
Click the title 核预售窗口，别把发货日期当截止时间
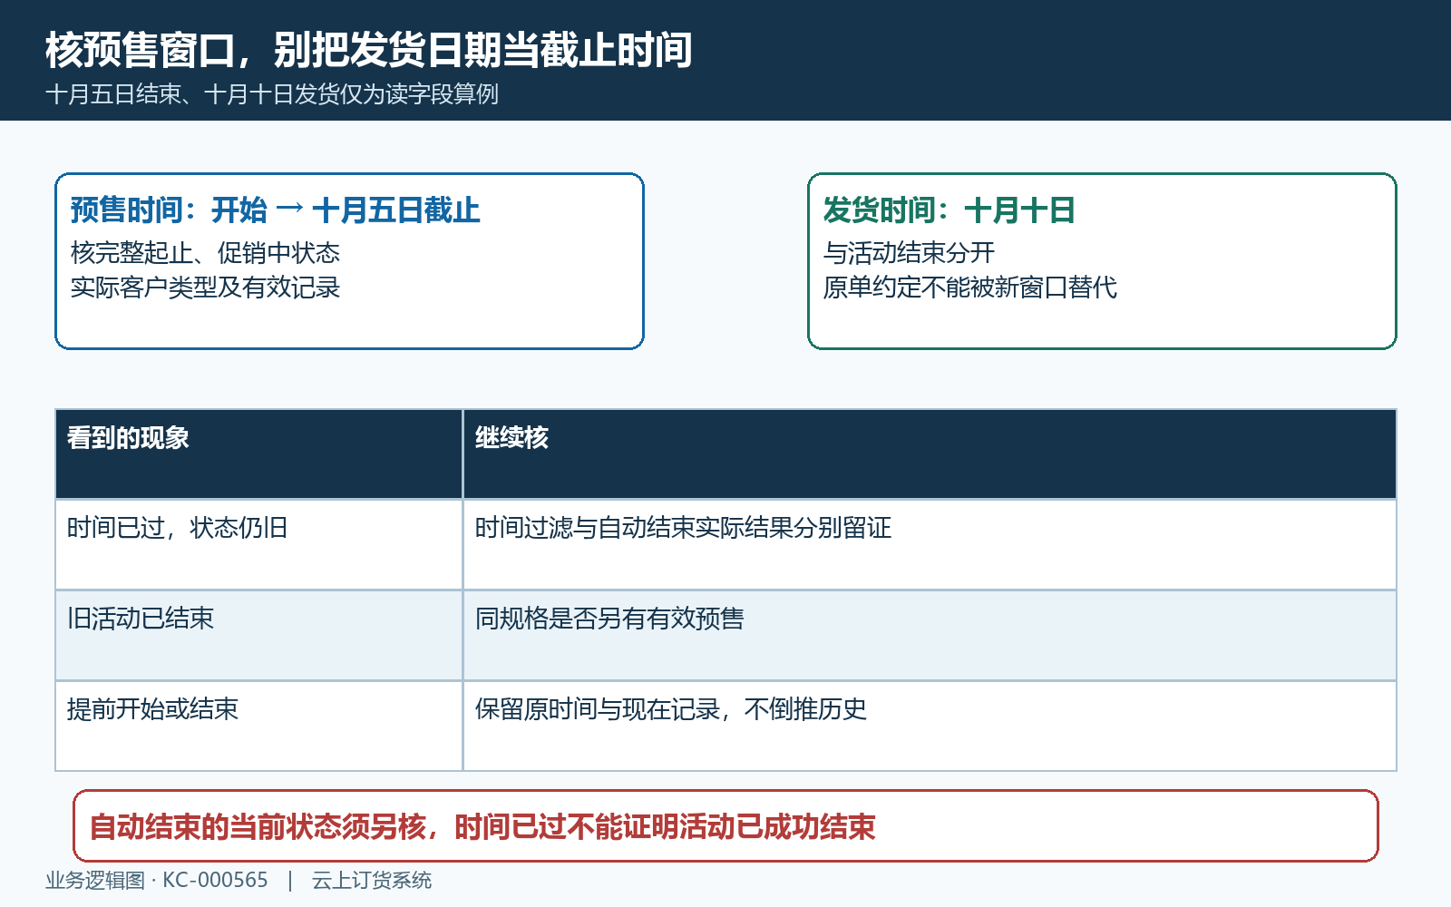tap(368, 50)
